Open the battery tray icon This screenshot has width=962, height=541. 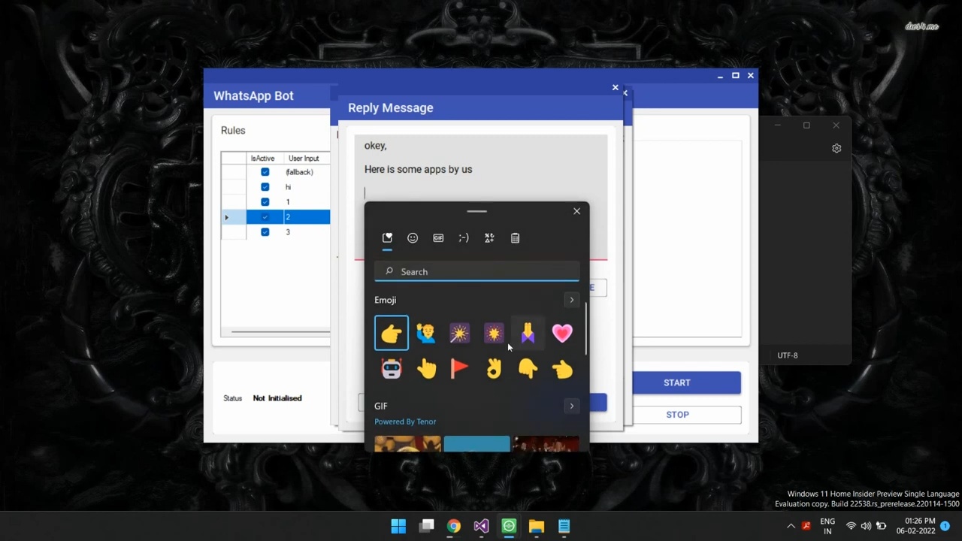[x=882, y=526]
